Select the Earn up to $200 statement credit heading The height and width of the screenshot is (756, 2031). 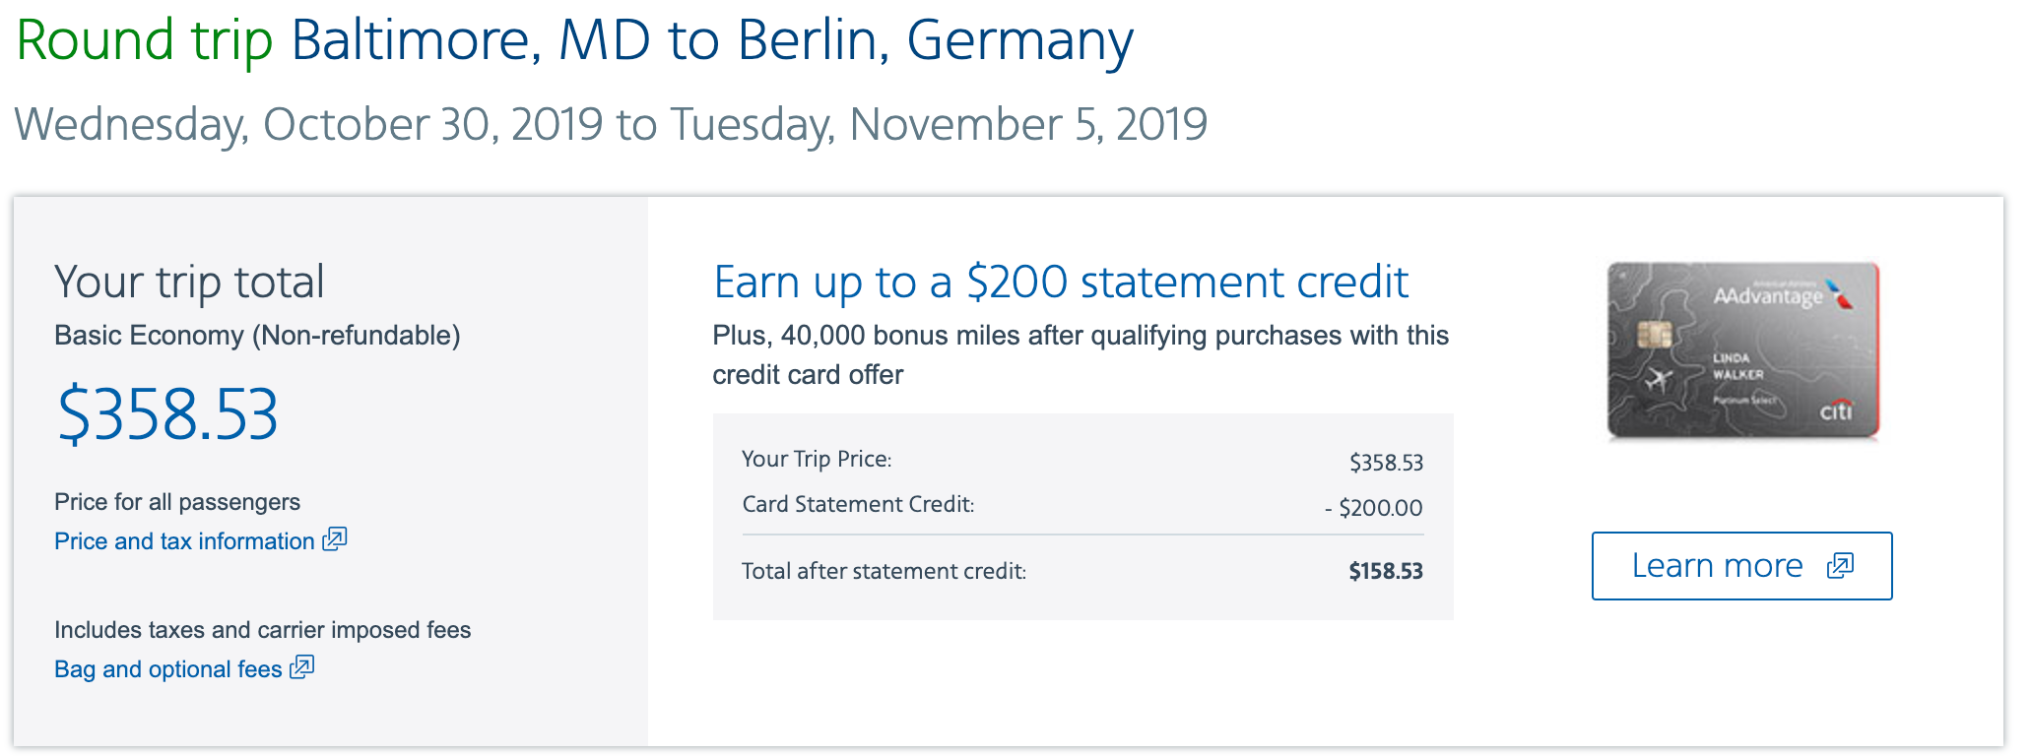coord(1061,283)
